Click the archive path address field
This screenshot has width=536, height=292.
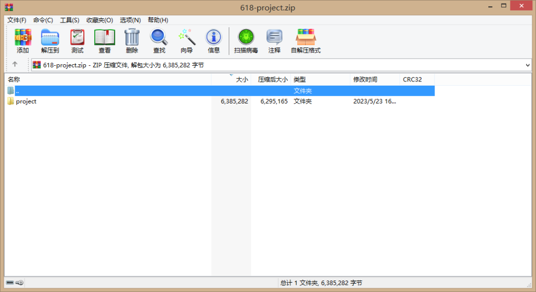[281, 65]
